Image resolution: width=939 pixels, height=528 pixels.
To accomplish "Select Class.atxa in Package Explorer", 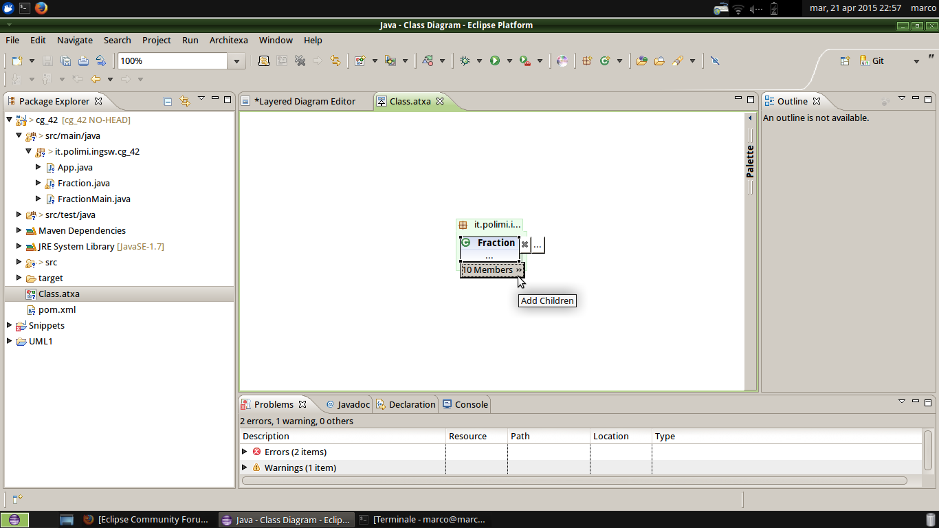I will 59,294.
